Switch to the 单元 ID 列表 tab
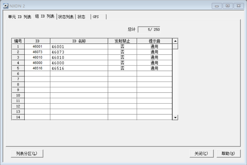This screenshot has height=165, width=247. pos(20,17)
